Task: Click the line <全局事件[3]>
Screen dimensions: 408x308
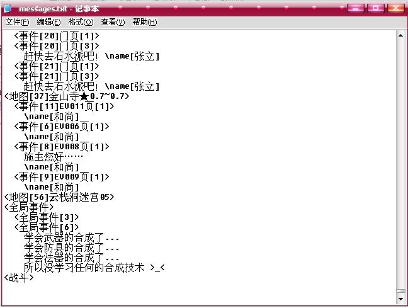Action: click(47, 217)
